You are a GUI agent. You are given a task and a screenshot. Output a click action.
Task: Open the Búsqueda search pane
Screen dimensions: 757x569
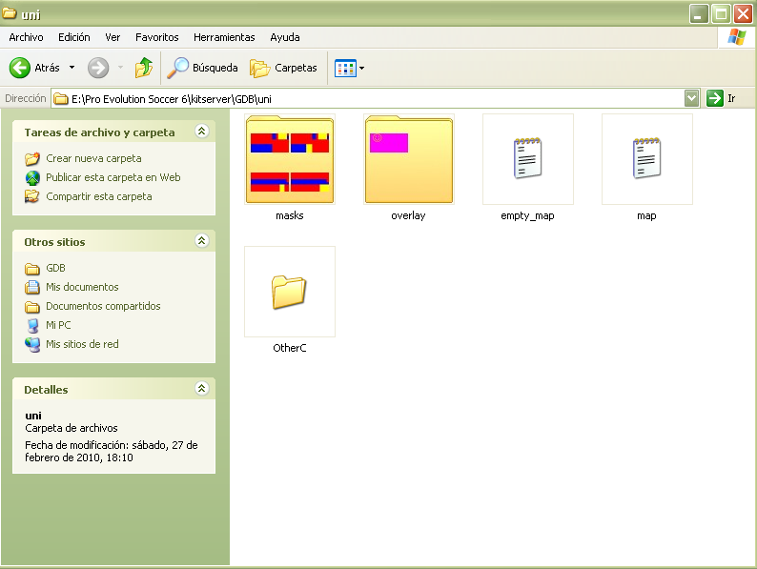202,68
